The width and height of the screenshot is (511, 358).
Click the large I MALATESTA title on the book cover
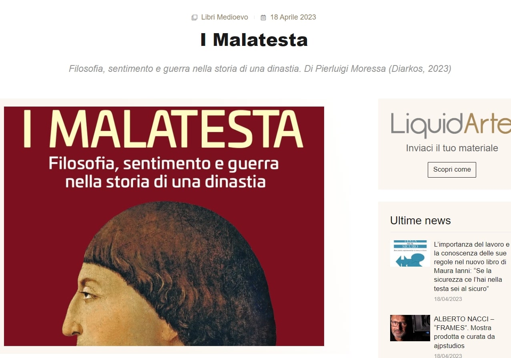click(x=164, y=129)
